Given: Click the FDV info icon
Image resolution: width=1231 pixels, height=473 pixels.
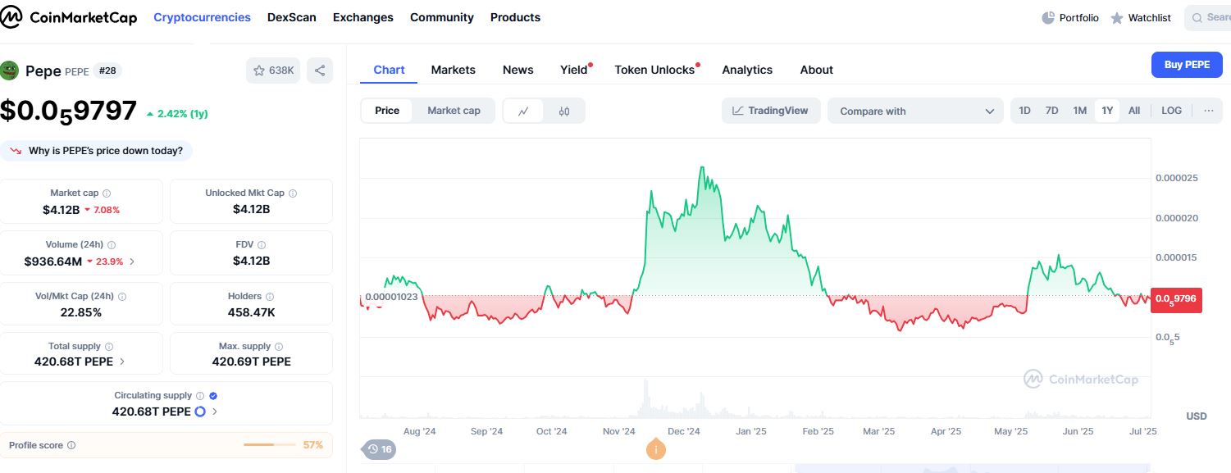Looking at the screenshot, I should [262, 244].
